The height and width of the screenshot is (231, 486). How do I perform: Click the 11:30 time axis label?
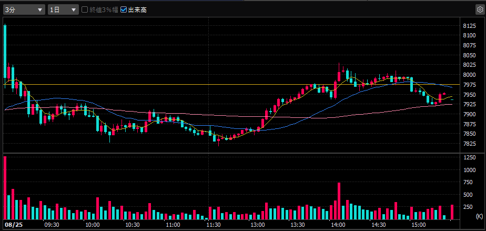(x=214, y=225)
